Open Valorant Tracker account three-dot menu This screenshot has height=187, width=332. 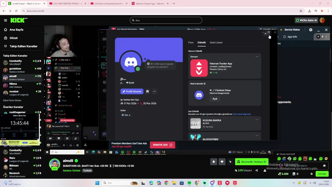[x=326, y=37]
